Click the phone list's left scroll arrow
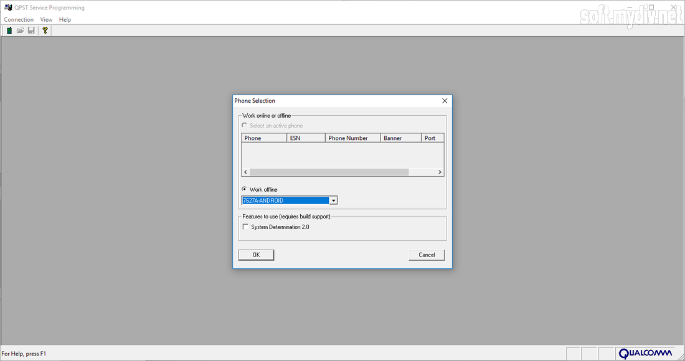Screen dimensions: 685x361 (245, 172)
